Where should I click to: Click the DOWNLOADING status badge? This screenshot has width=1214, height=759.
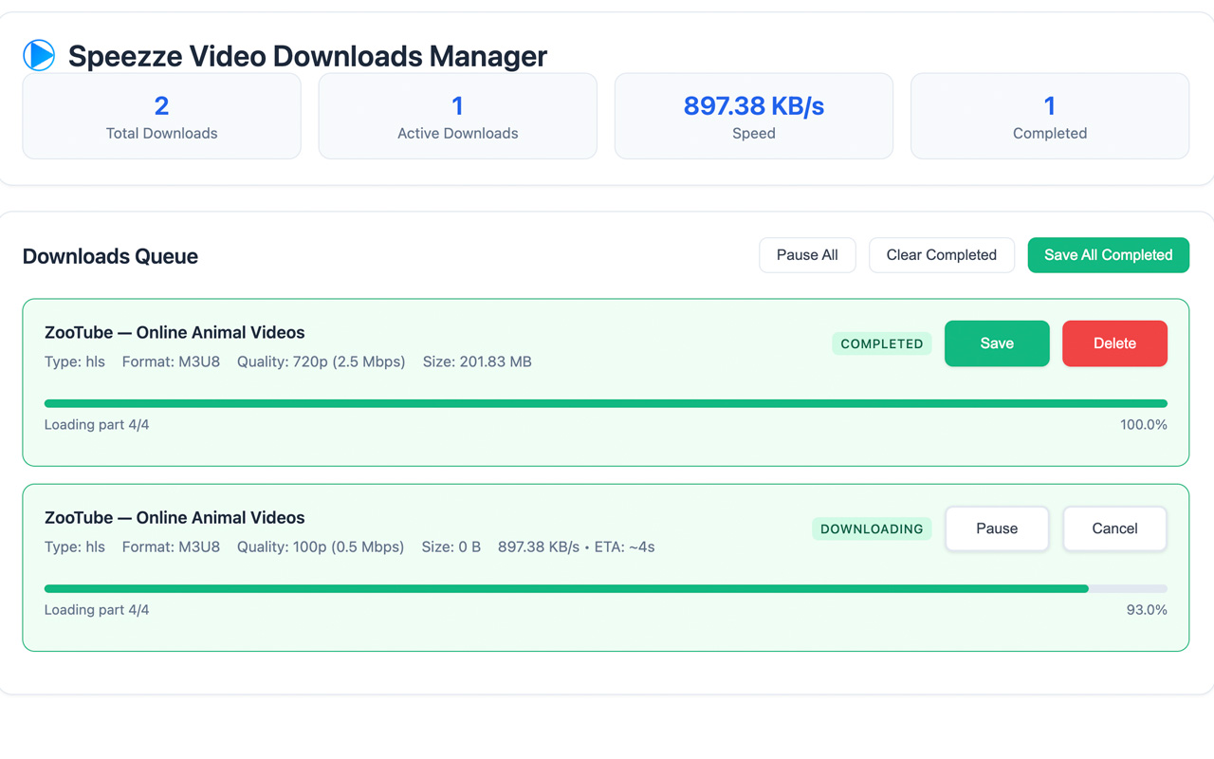click(x=871, y=529)
